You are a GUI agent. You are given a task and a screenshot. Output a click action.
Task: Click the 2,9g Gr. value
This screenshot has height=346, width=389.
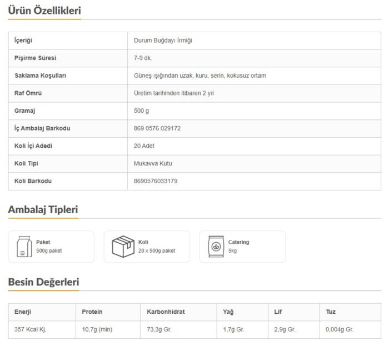tap(285, 329)
